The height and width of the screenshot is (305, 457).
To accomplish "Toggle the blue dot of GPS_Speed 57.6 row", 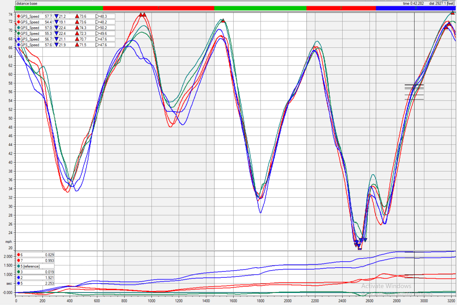I will pos(18,45).
